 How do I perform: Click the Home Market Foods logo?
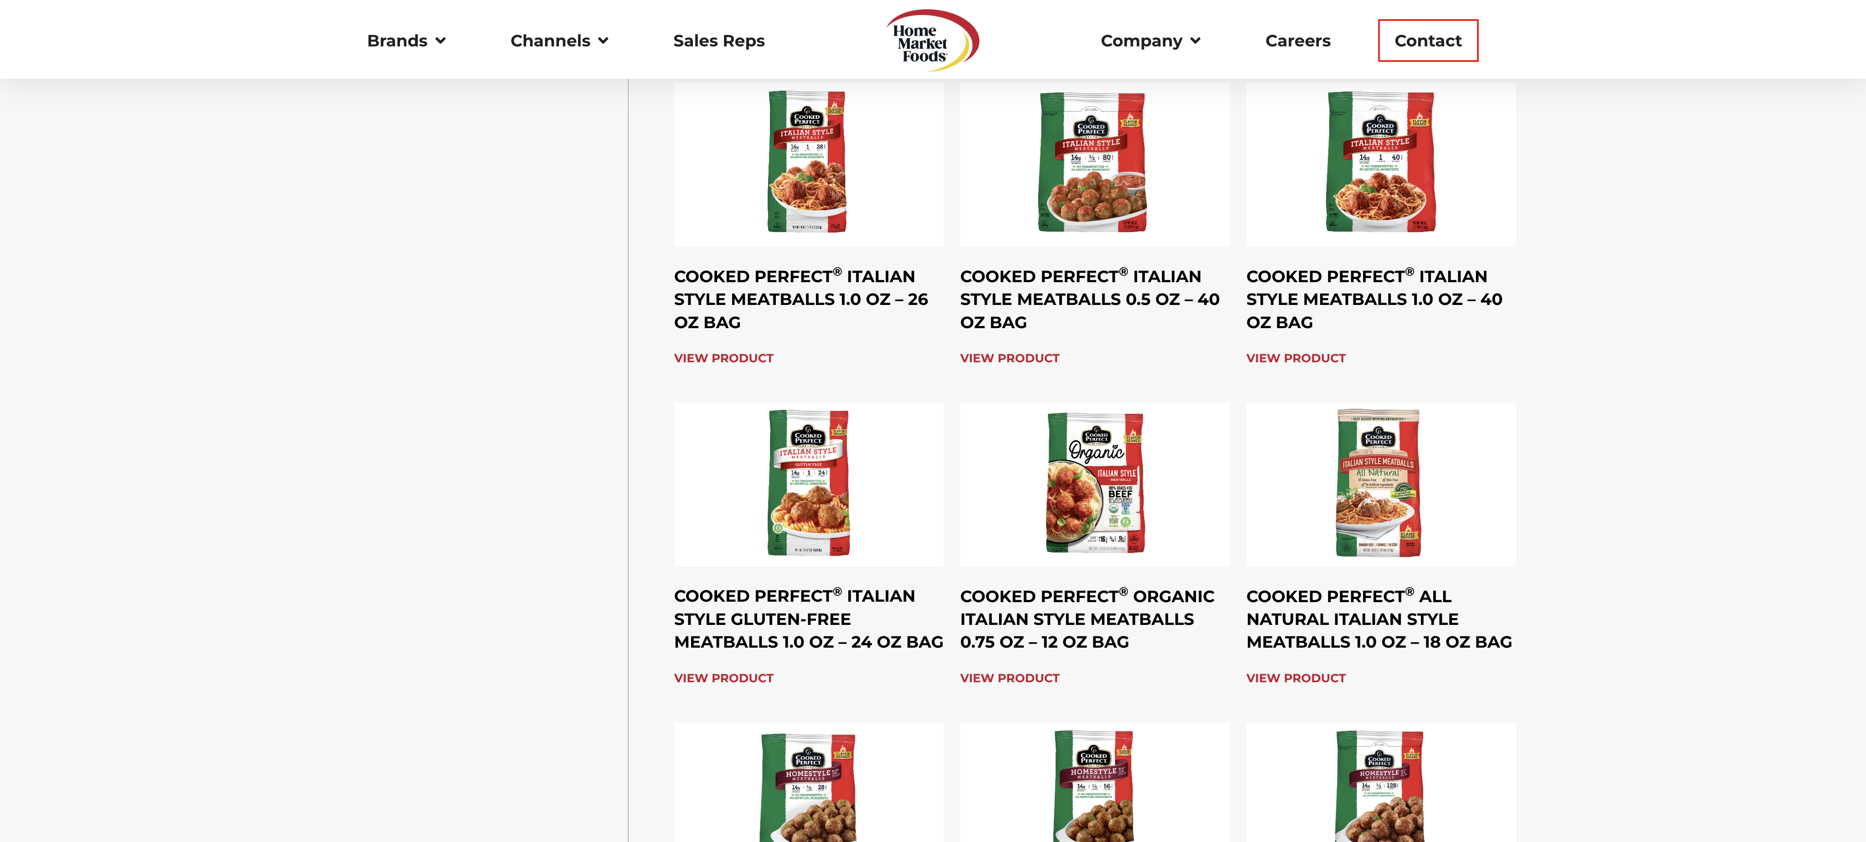(932, 40)
